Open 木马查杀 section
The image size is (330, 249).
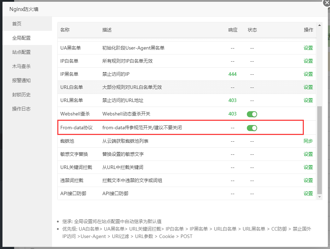tap(27, 66)
